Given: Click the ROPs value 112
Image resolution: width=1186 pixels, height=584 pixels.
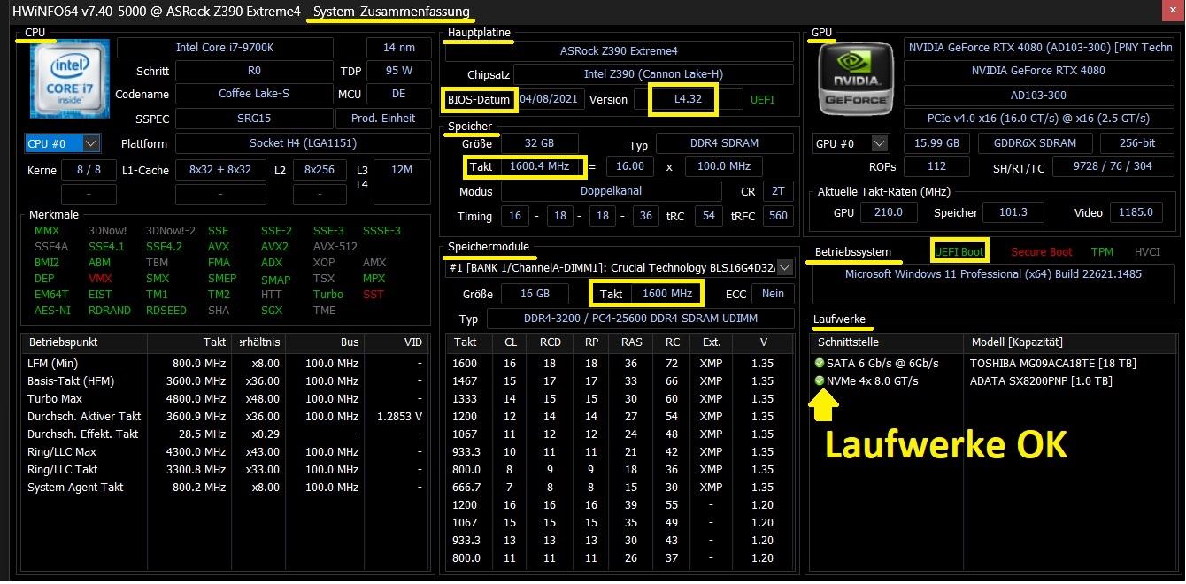Looking at the screenshot, I should point(936,166).
